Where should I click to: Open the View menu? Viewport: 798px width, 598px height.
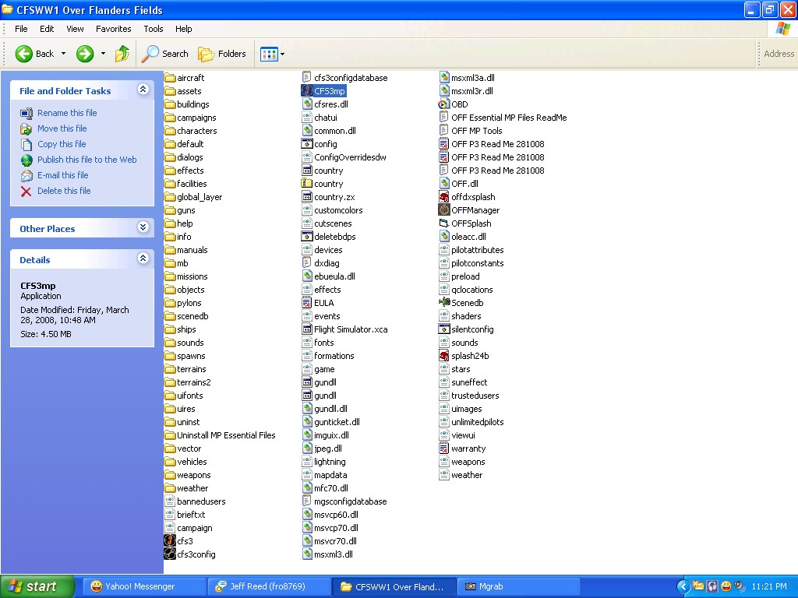click(75, 29)
